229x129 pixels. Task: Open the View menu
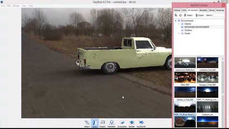pos(24,6)
